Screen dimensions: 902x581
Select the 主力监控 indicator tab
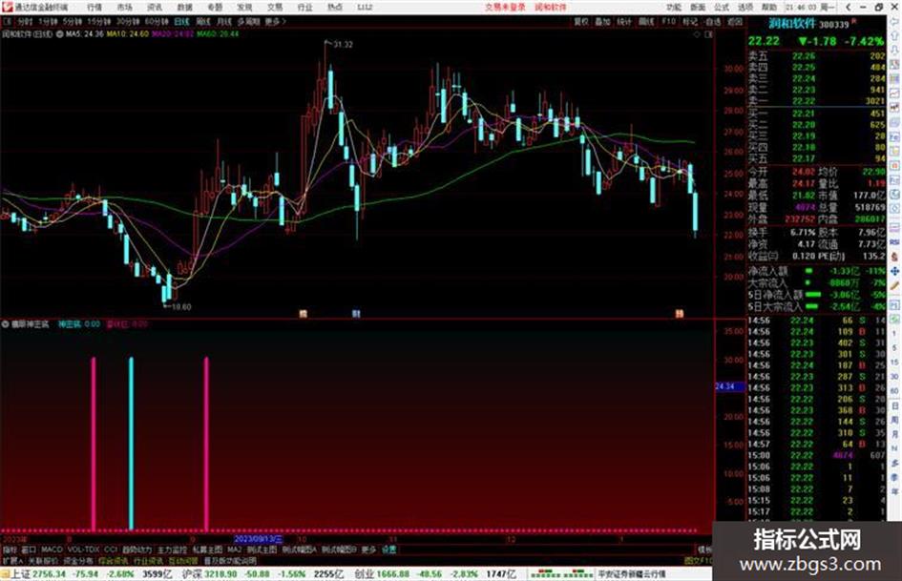[173, 550]
